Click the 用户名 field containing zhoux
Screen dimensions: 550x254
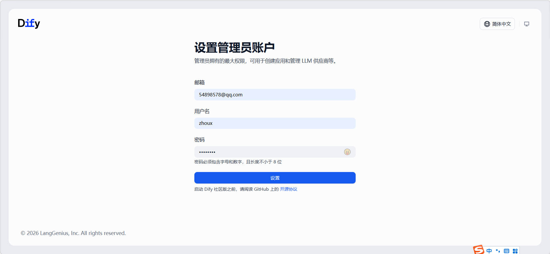(275, 123)
